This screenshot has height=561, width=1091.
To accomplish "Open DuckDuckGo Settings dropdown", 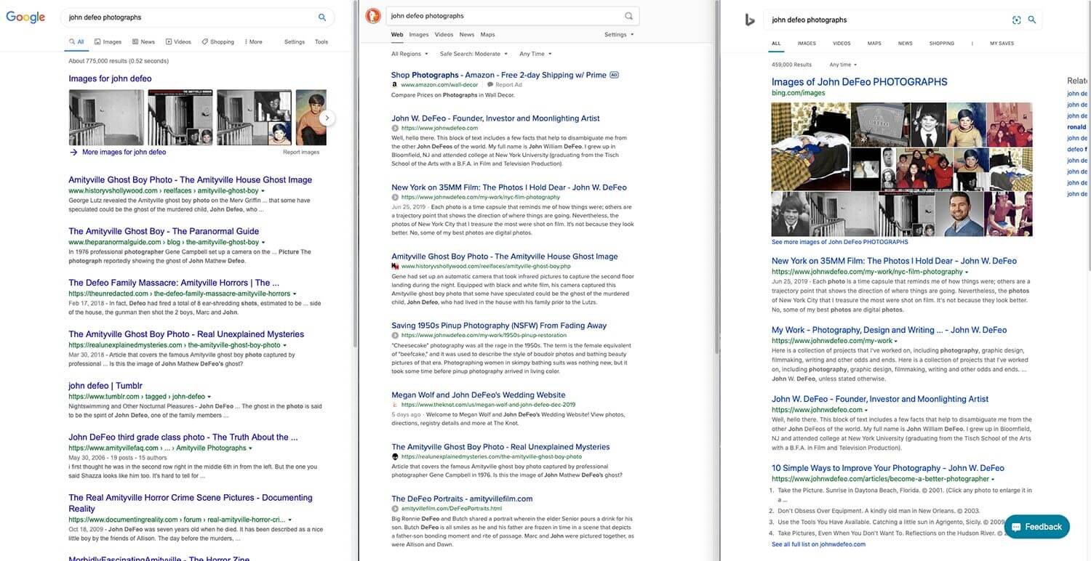I will [x=619, y=34].
